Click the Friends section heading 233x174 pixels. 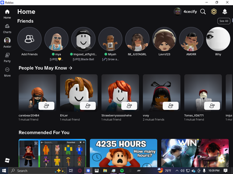[25, 21]
